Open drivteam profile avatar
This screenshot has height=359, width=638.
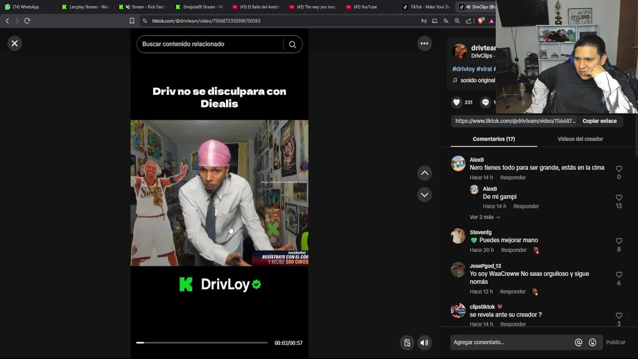[460, 51]
